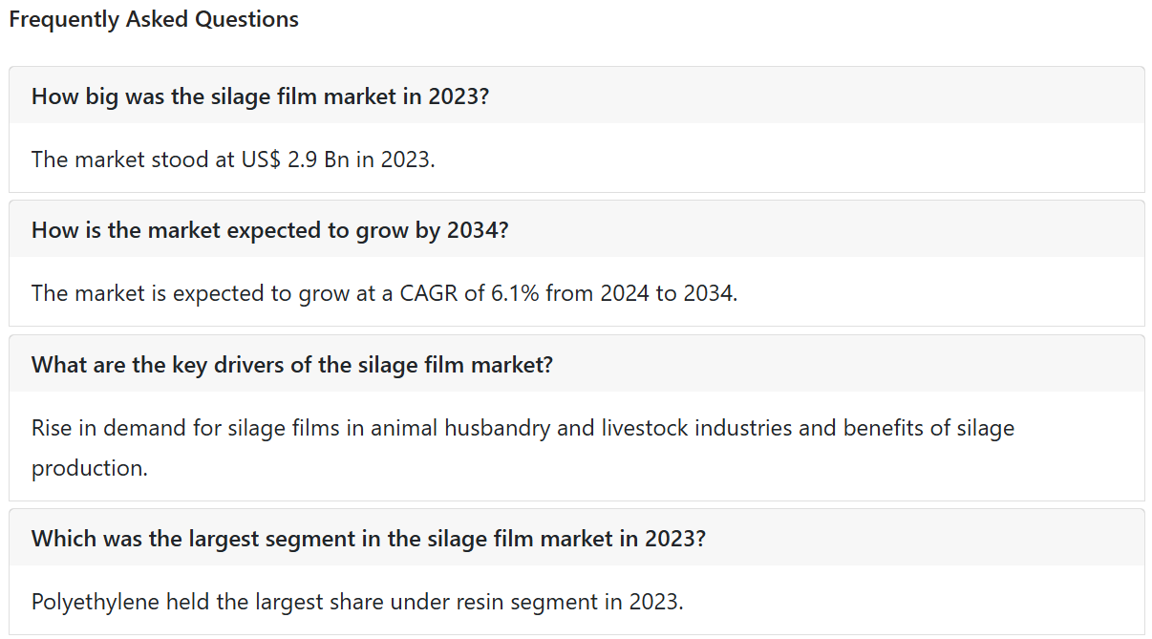Collapse the 'How big was the silage film market' question
Screen dimensions: 1152x639
pyautogui.click(x=576, y=96)
